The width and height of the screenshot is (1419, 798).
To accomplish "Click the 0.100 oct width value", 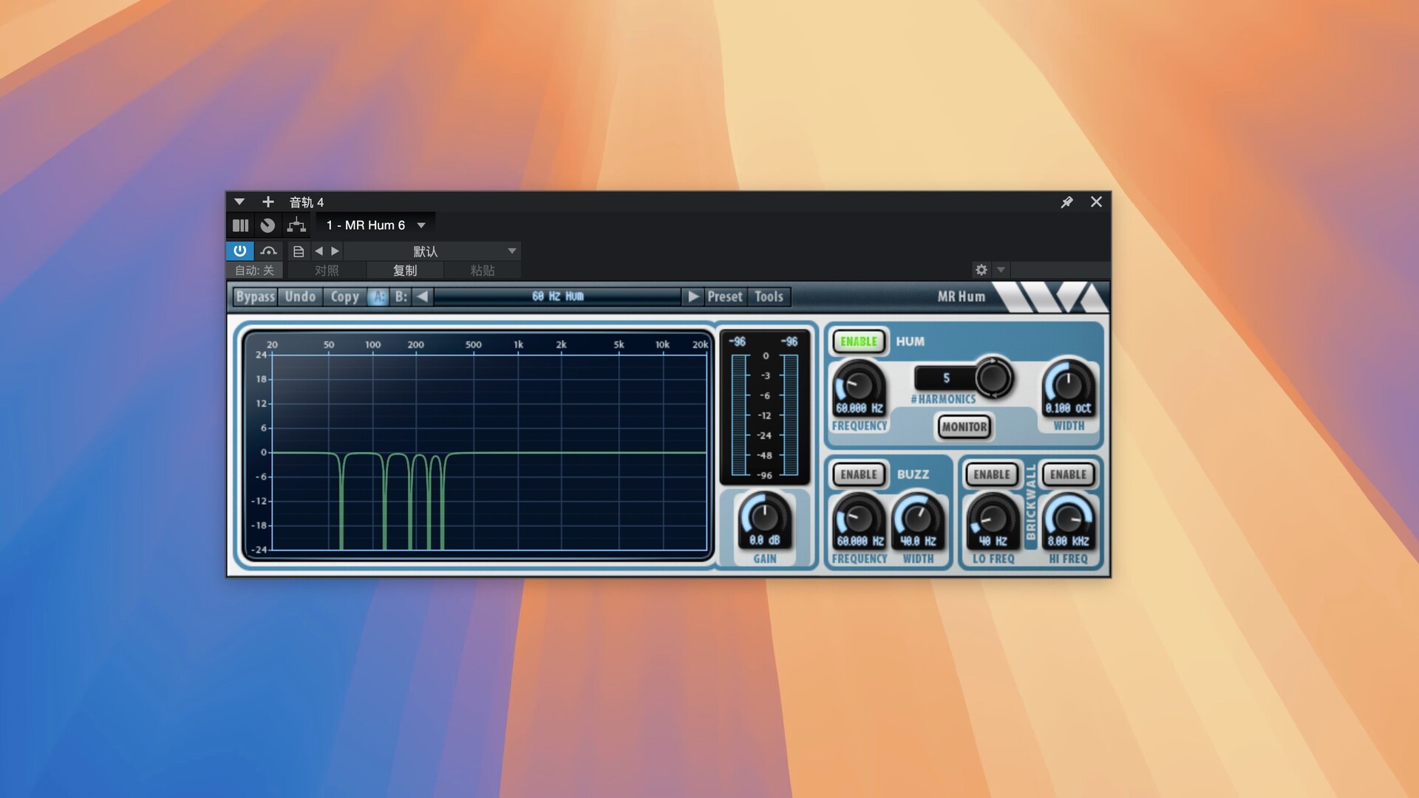I will click(x=1068, y=408).
